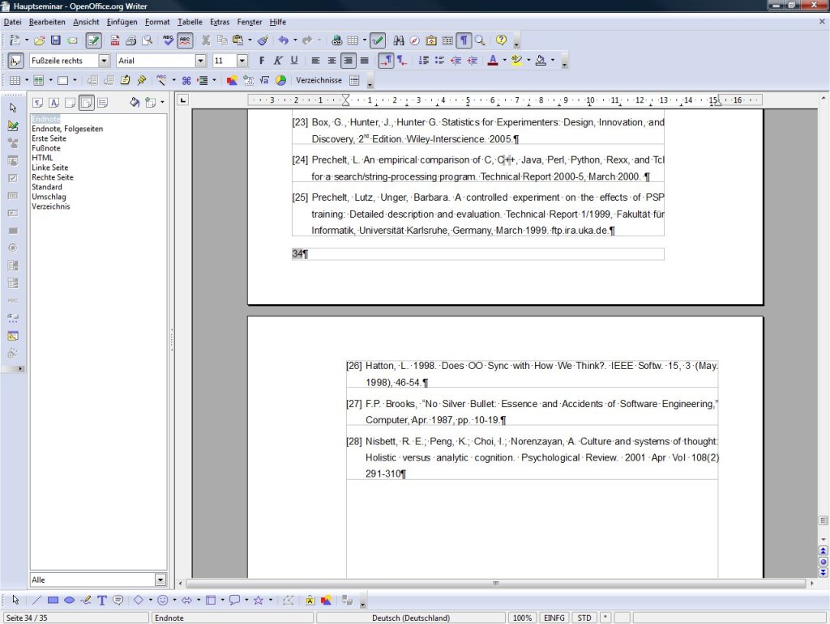The image size is (830, 624).
Task: Click the 100% zoom status field
Action: pos(522,618)
